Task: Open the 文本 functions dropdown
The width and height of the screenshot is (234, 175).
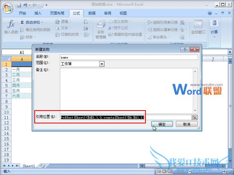Action: (x=63, y=28)
